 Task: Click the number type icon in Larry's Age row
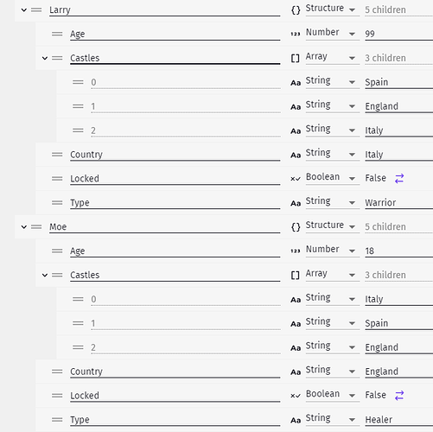point(296,34)
